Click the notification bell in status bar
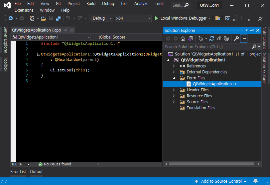 pos(255,181)
